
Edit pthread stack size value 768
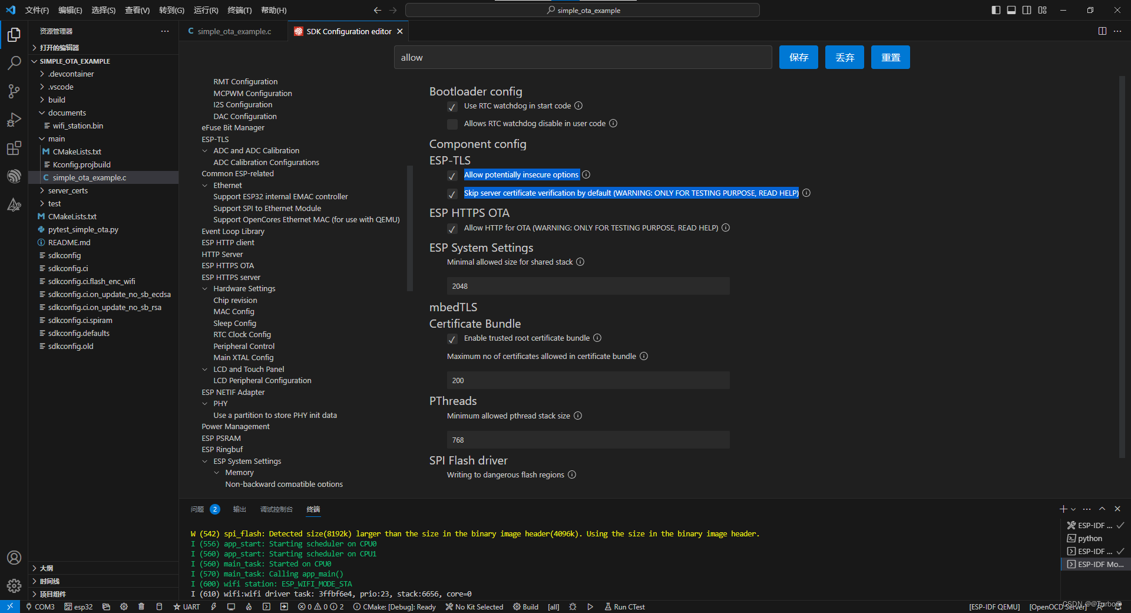pos(588,440)
